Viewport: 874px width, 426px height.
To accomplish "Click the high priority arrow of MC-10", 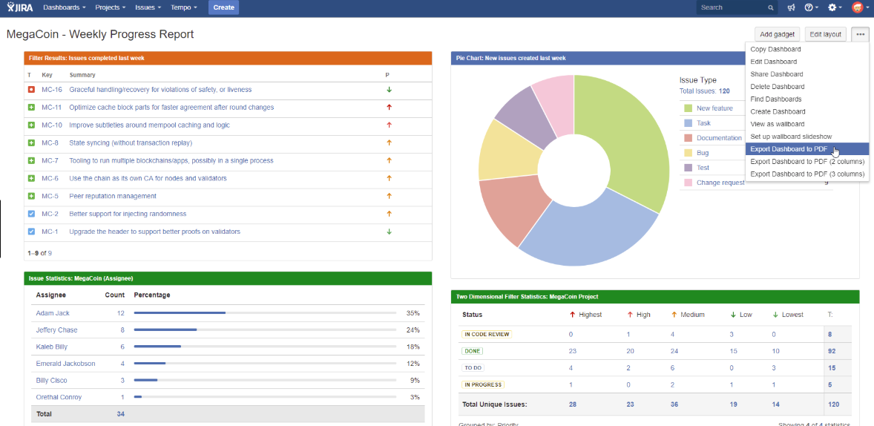I will [389, 125].
